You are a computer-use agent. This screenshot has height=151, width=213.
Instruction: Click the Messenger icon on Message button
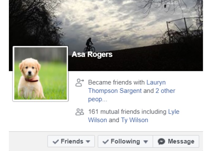162,142
